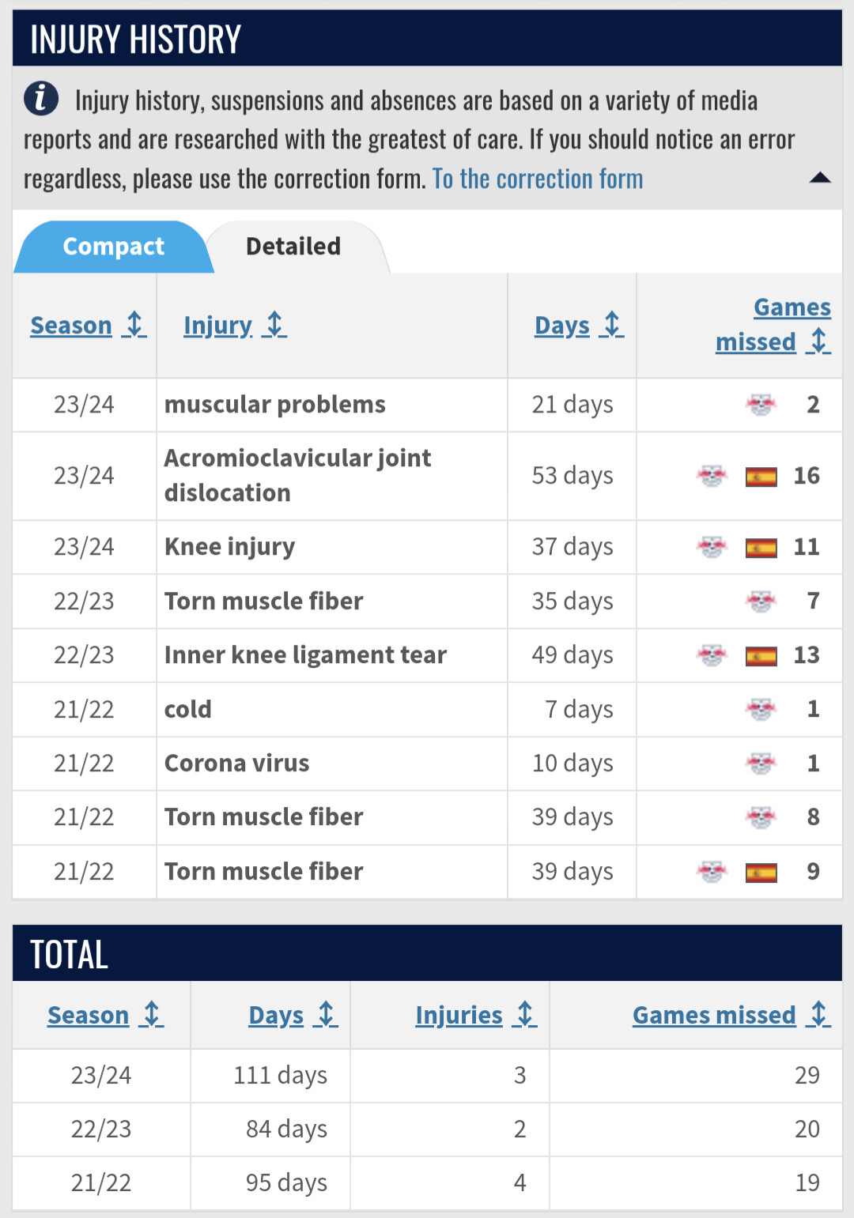Click RB Leipzig logo in muscular problems row
The width and height of the screenshot is (854, 1218).
(x=761, y=405)
